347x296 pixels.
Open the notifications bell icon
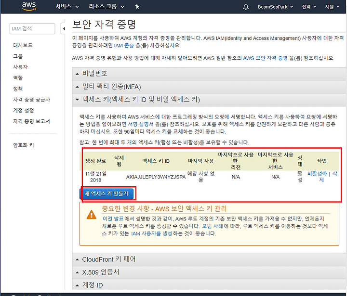246,7
